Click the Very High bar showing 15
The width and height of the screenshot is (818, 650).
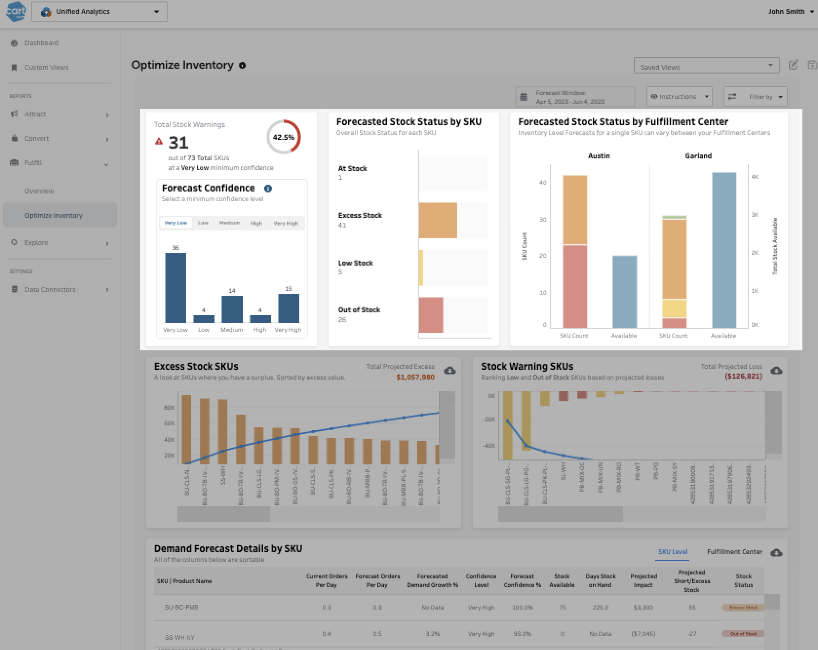(x=289, y=308)
